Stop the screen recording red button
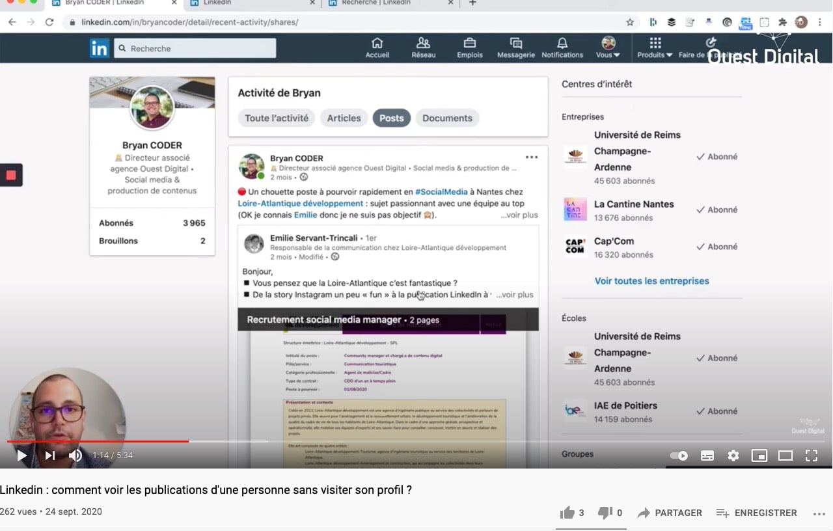 coord(11,175)
